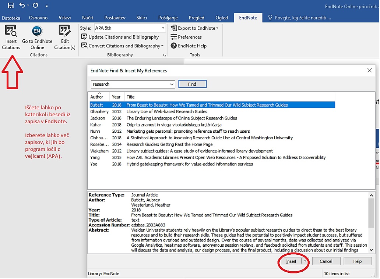Switch to the Osnovno ribbon tab
The image size is (380, 279).
click(38, 18)
